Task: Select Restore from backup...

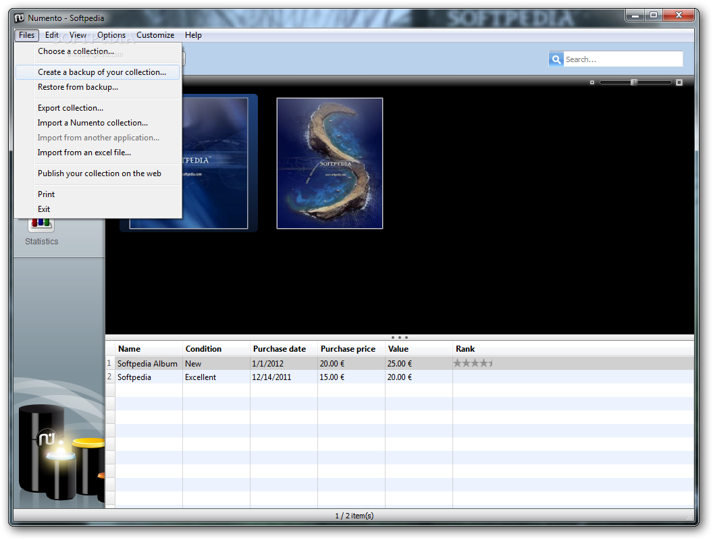Action: click(98, 87)
